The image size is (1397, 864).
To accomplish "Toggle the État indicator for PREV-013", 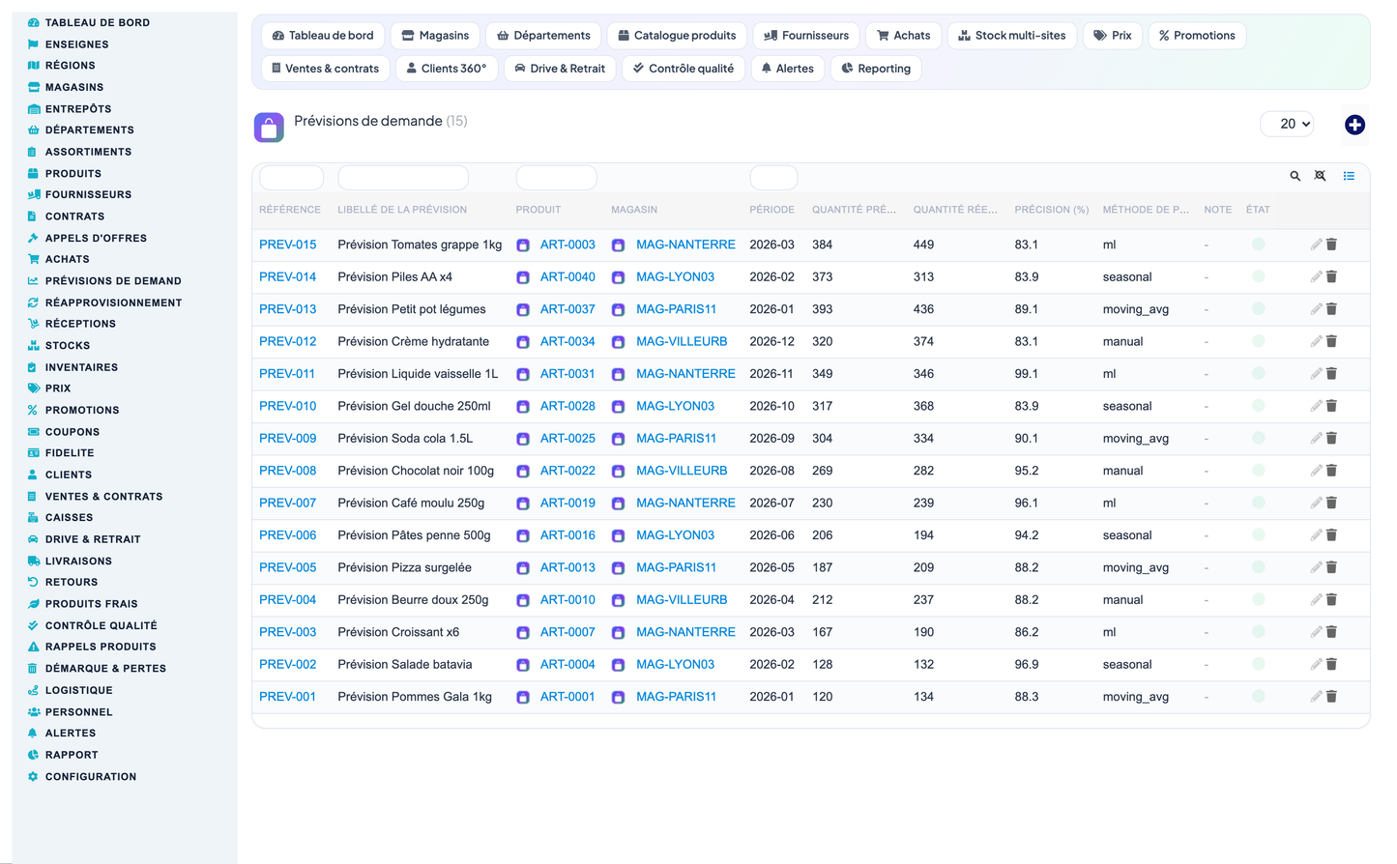I will [1258, 309].
